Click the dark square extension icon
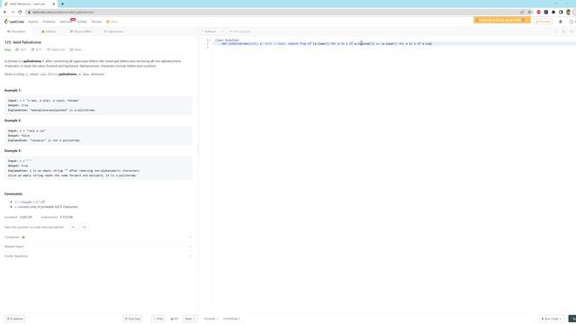576x324 pixels. 546,12
